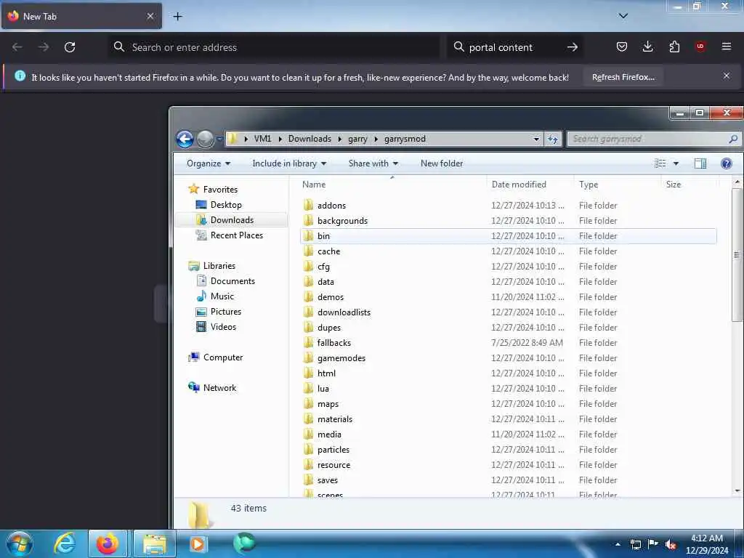Screen dimensions: 744x558
Task: Click the Refresh Firefox button
Action: (x=623, y=77)
